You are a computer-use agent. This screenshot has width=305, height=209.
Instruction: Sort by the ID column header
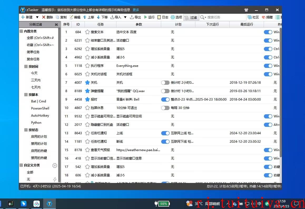(78, 24)
